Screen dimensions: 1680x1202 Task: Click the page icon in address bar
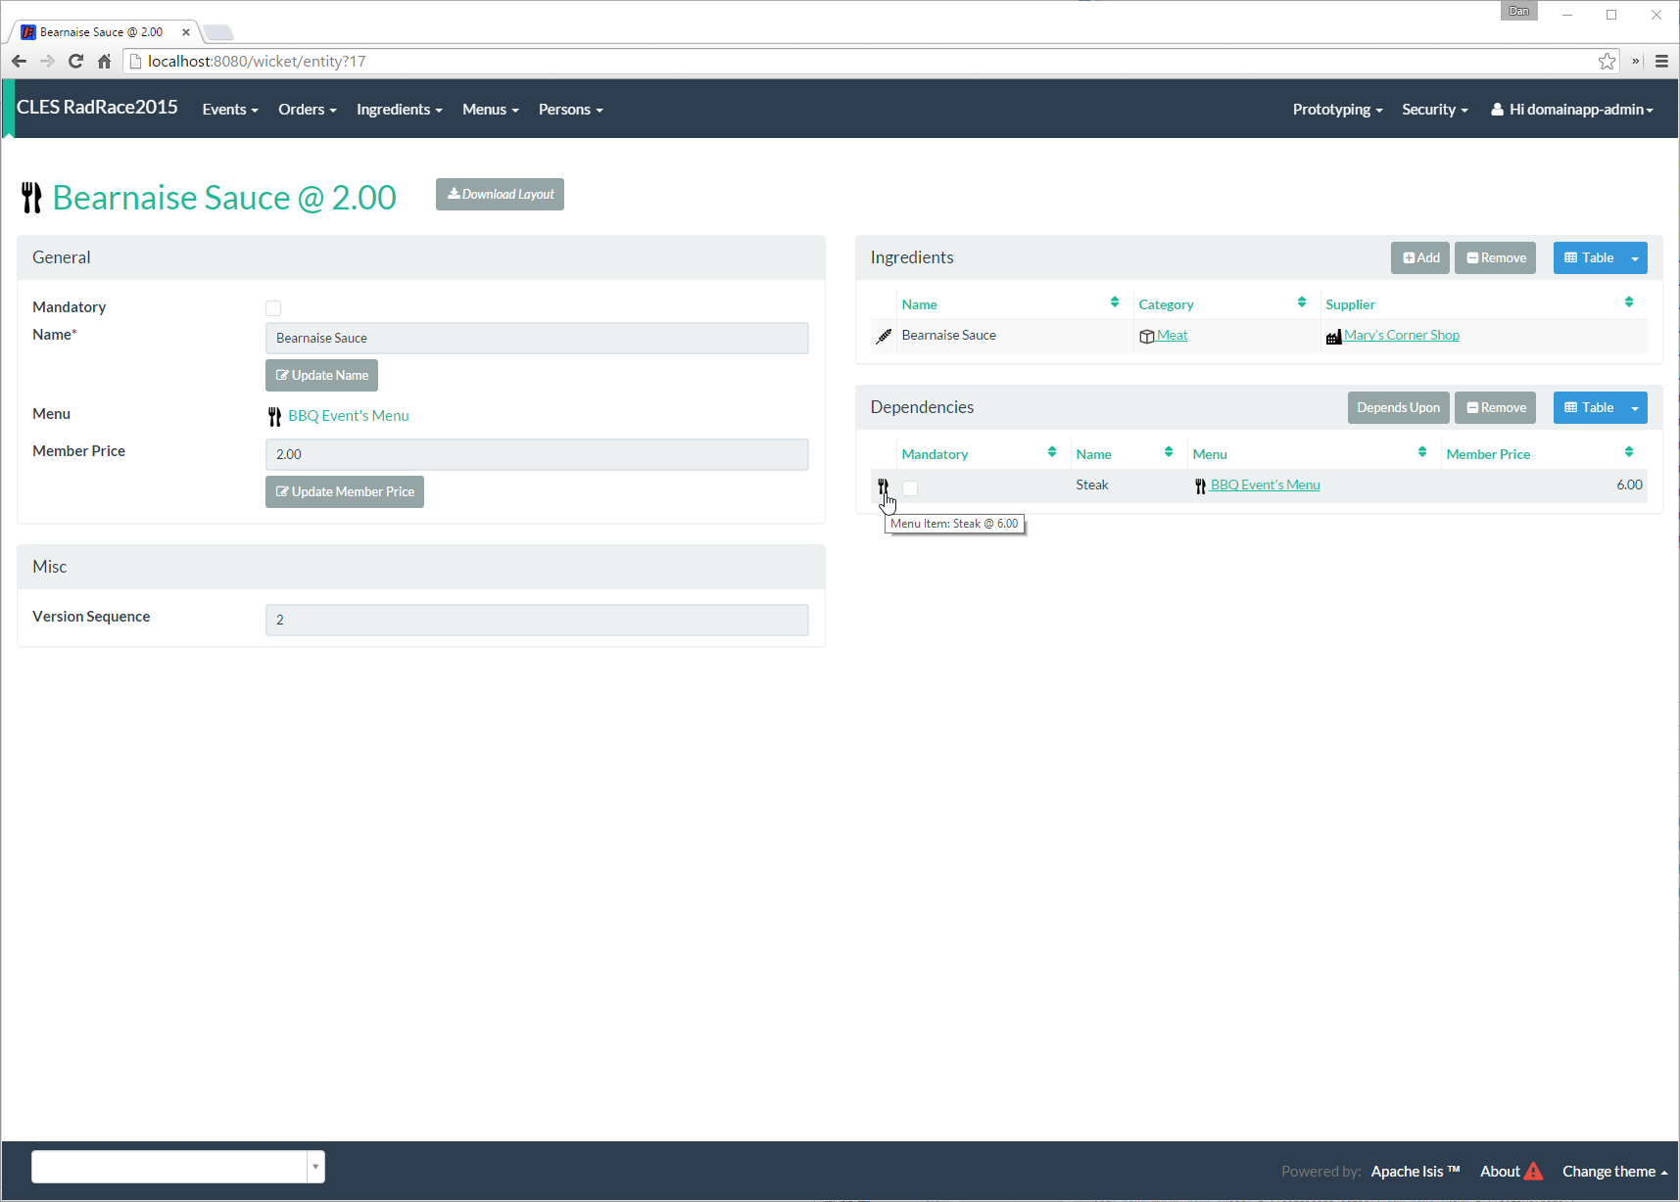pyautogui.click(x=136, y=61)
